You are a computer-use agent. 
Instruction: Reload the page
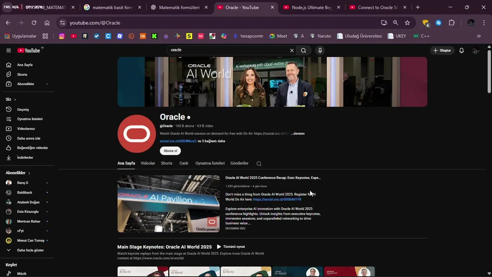(34, 23)
